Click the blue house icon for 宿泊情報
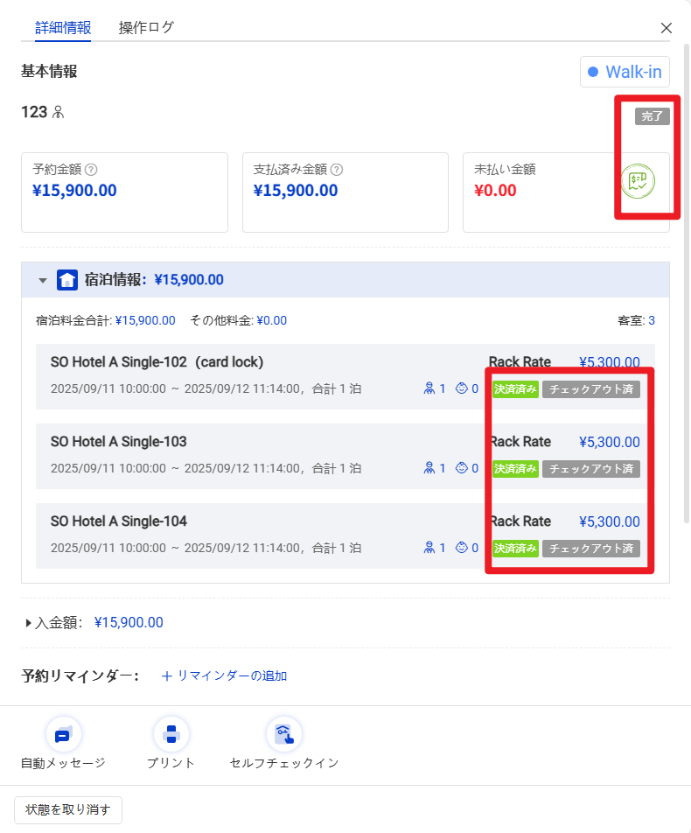The width and height of the screenshot is (691, 833). (67, 280)
